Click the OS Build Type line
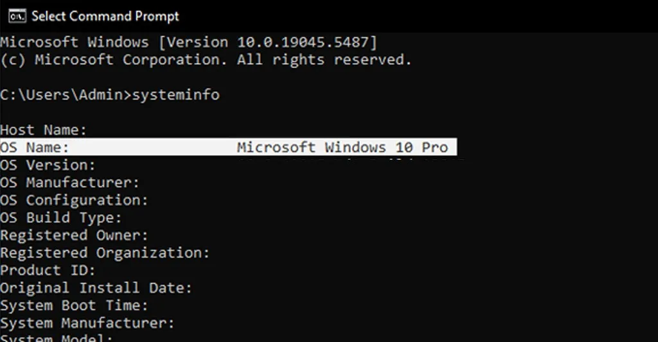 [60, 218]
